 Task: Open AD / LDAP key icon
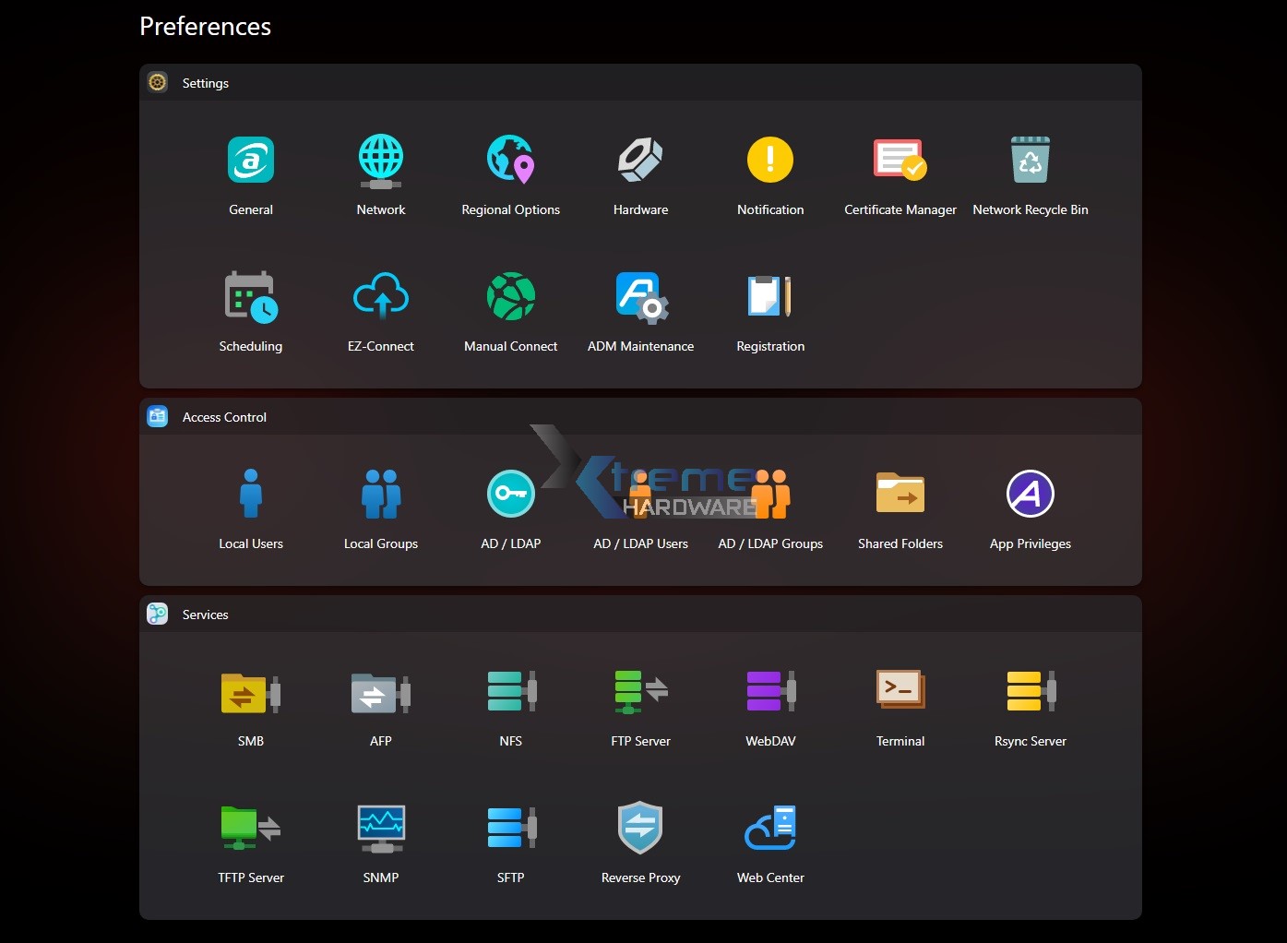[510, 495]
